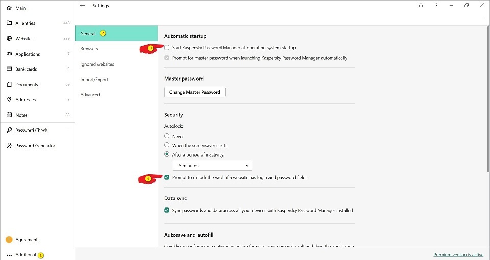Toggle sync passwords across devices checkbox

coord(167,210)
